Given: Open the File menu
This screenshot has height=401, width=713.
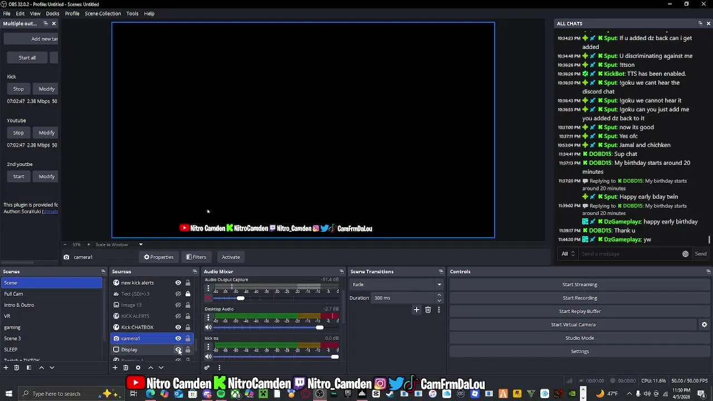Looking at the screenshot, I should [7, 13].
